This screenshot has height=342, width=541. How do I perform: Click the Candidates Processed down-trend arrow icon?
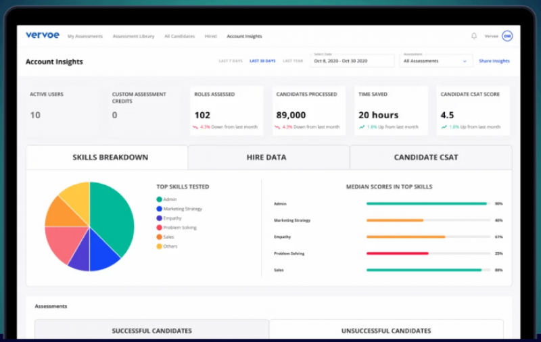tap(278, 127)
